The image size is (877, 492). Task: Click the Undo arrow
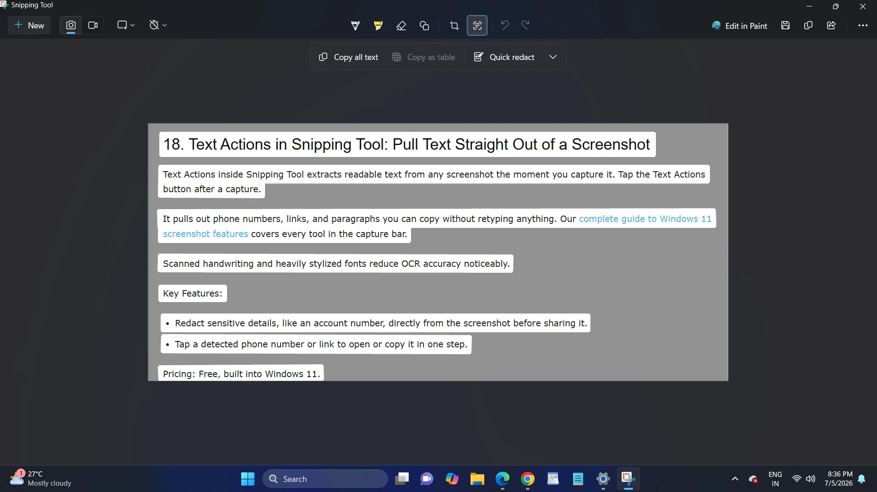[504, 25]
